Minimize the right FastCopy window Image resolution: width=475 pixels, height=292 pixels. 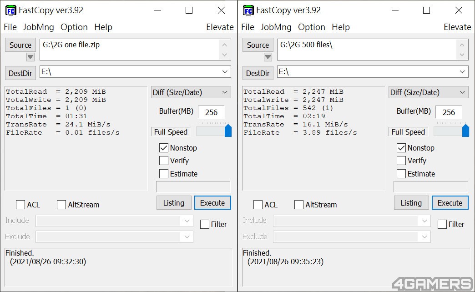click(x=395, y=10)
